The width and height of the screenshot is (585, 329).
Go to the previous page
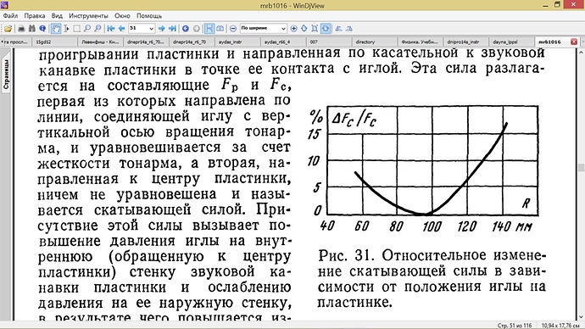pos(121,28)
